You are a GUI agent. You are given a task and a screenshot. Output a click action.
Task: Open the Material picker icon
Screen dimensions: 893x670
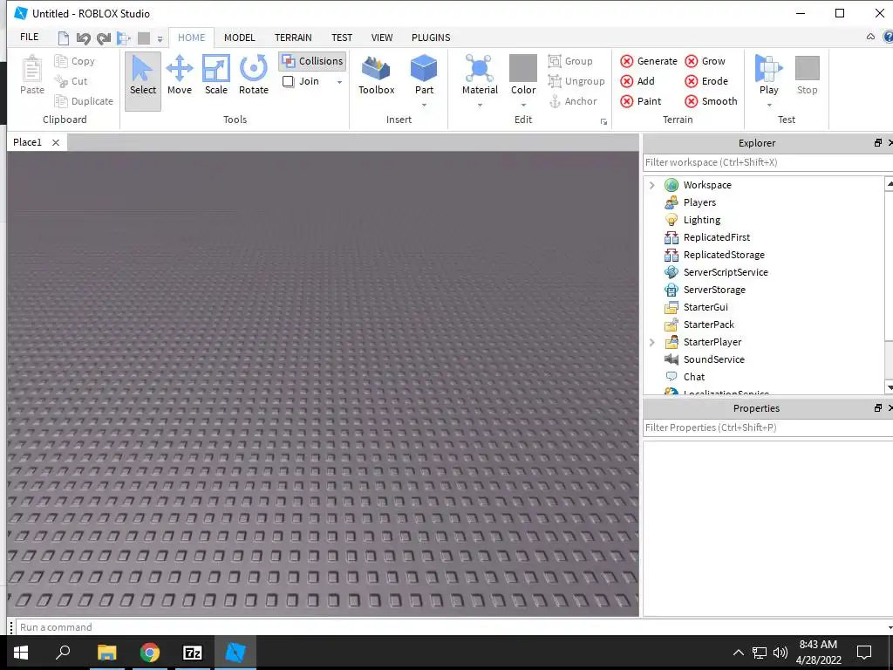(480, 68)
